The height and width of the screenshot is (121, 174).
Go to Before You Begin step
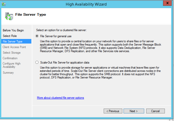(x=13, y=30)
